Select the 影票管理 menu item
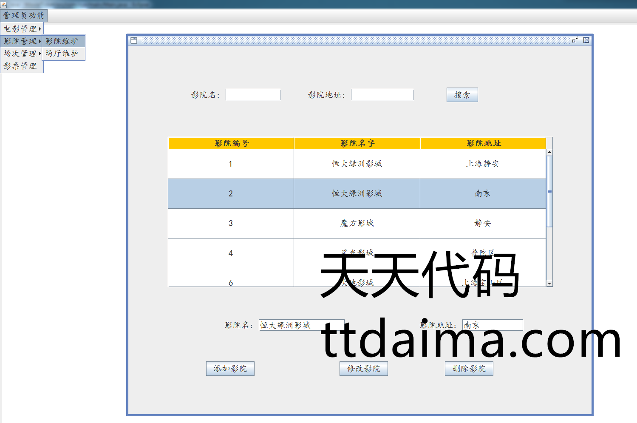The width and height of the screenshot is (637, 423). (x=20, y=66)
